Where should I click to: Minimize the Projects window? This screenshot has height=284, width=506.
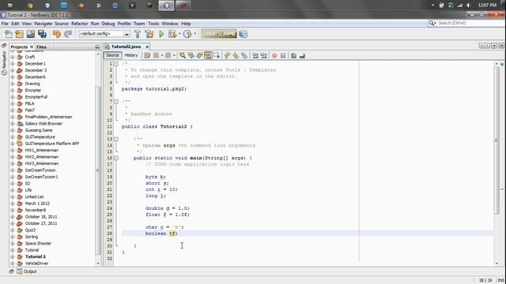[x=97, y=47]
